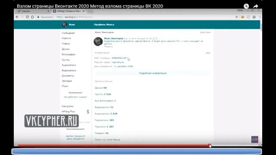The width and height of the screenshot is (276, 155).
Task: Click the video progress bar scrubber handle
Action: pos(210,146)
